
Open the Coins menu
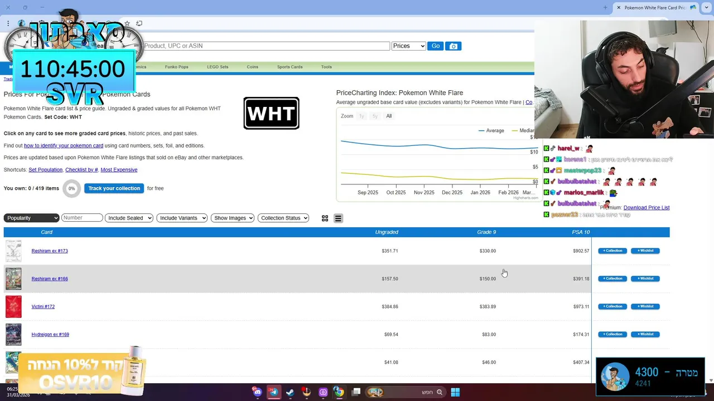pos(253,67)
